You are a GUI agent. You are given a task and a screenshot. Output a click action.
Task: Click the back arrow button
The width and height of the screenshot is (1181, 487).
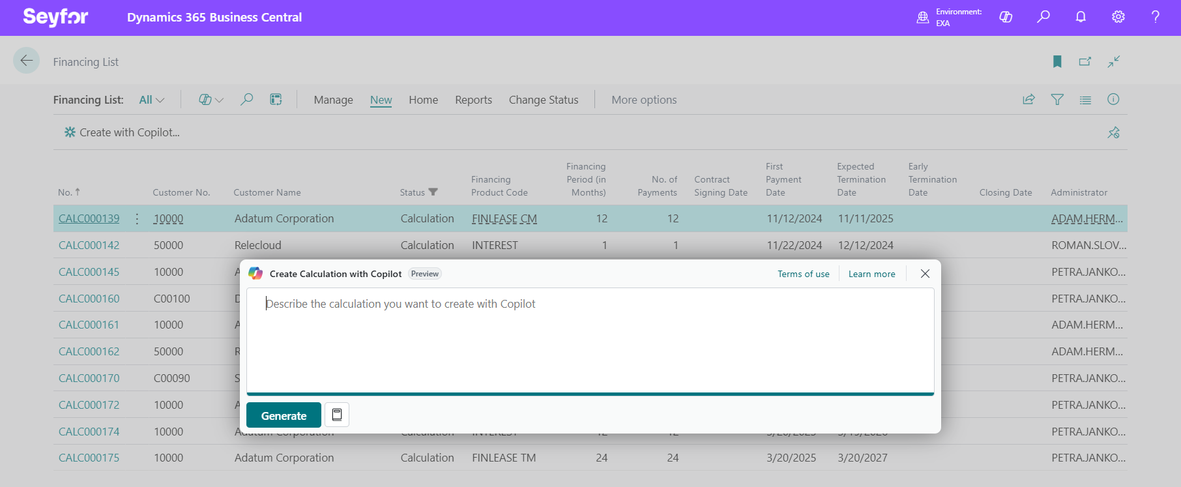(x=26, y=61)
